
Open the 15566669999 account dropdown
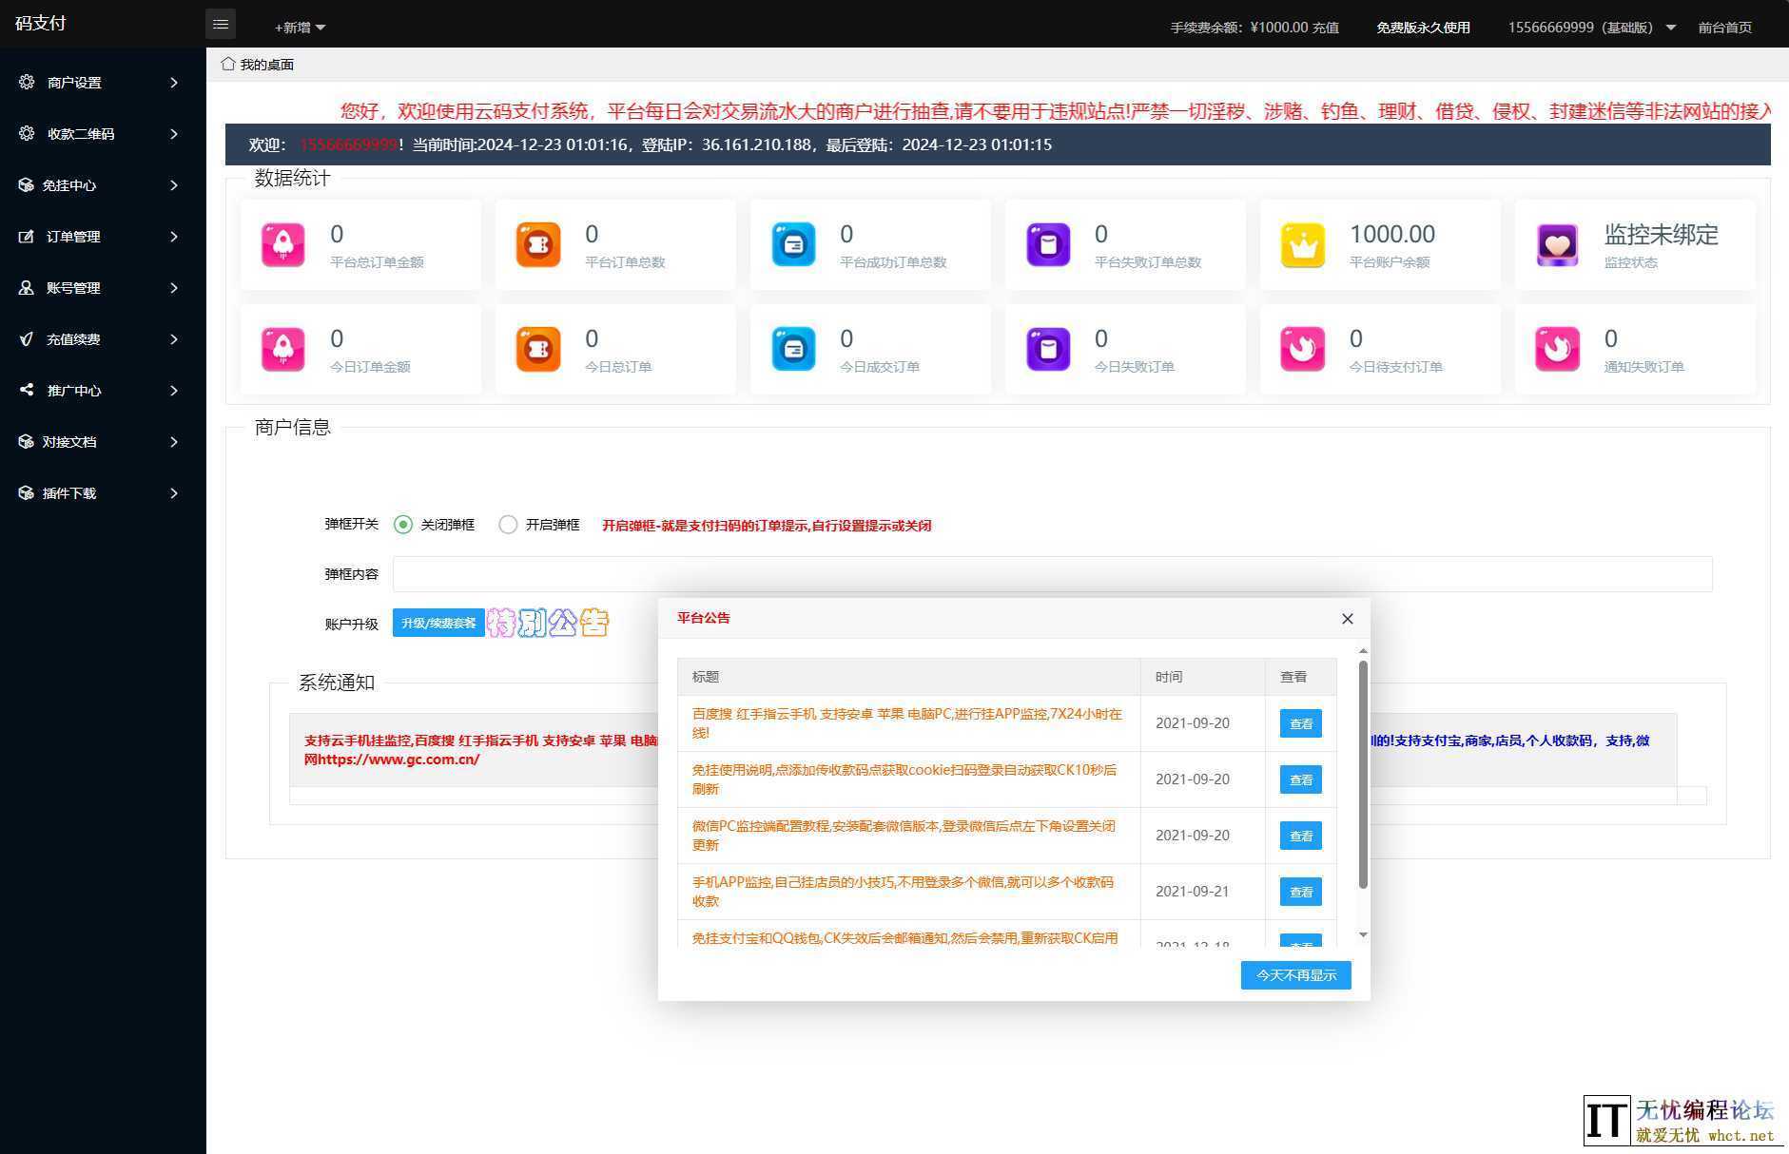pyautogui.click(x=1590, y=28)
